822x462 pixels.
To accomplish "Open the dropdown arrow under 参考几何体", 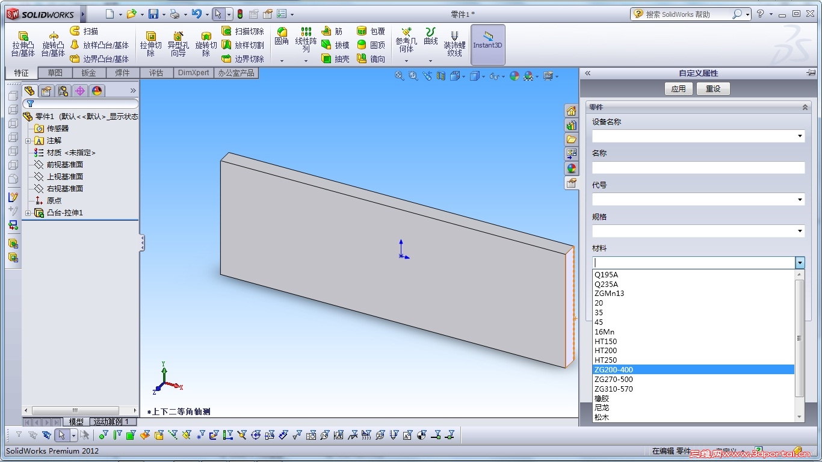I will [x=406, y=60].
